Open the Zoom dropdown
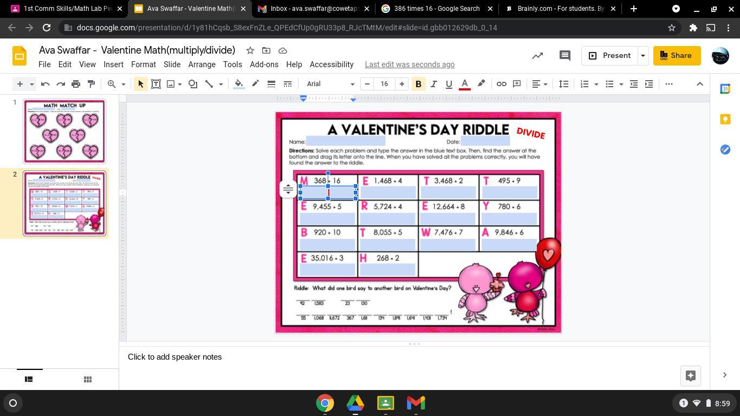 pyautogui.click(x=116, y=84)
